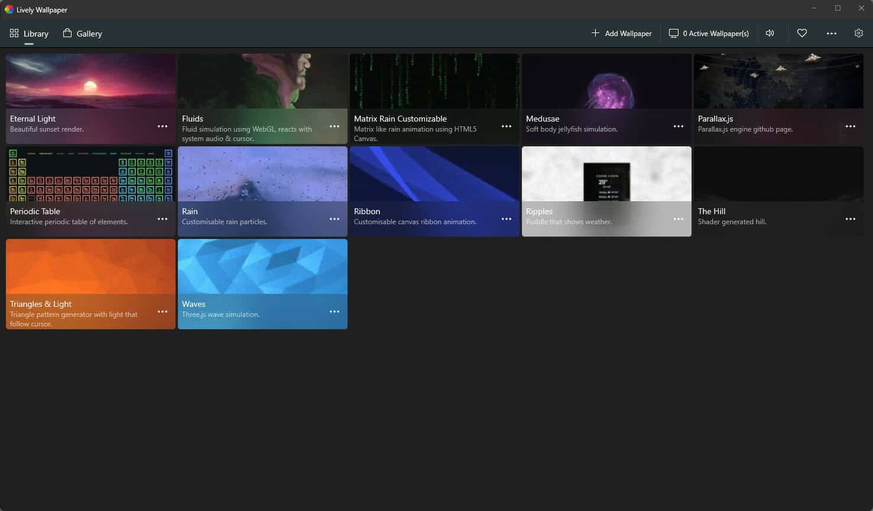Switch to the Library tab
Screen dimensions: 873x511
pos(29,34)
